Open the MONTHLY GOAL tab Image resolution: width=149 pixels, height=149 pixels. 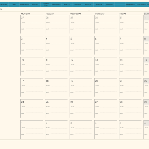pos(46,5)
